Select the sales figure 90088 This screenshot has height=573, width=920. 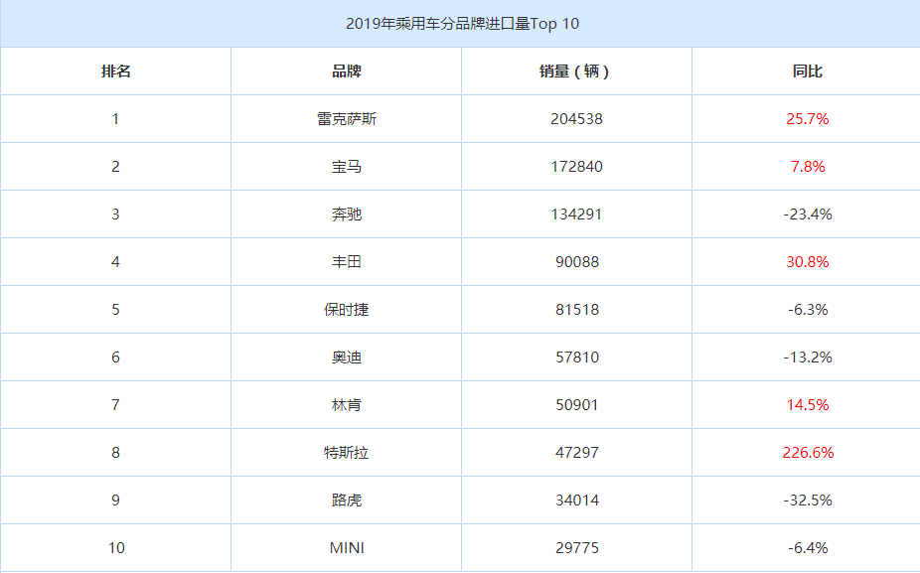pyautogui.click(x=576, y=262)
